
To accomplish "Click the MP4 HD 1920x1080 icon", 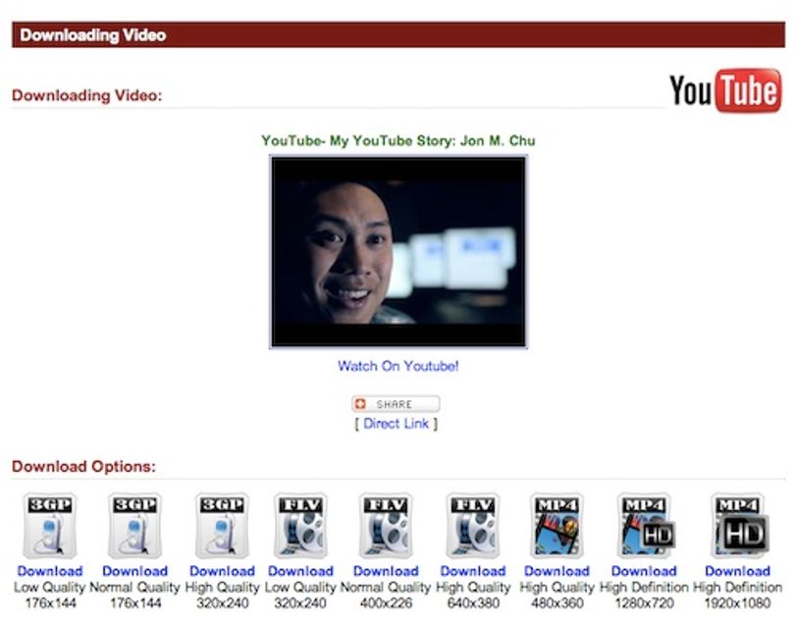I will click(739, 526).
